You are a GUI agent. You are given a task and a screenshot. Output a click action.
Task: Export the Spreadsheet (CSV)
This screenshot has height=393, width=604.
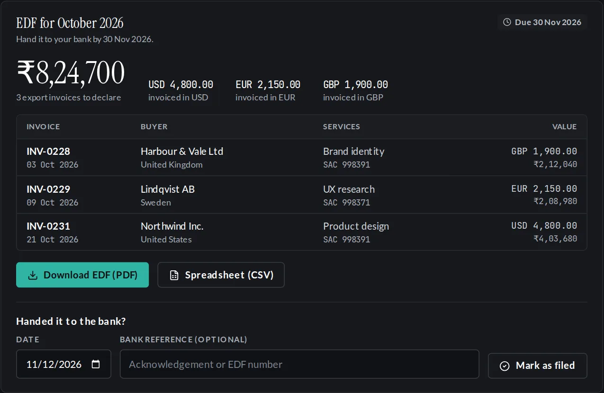coord(221,275)
